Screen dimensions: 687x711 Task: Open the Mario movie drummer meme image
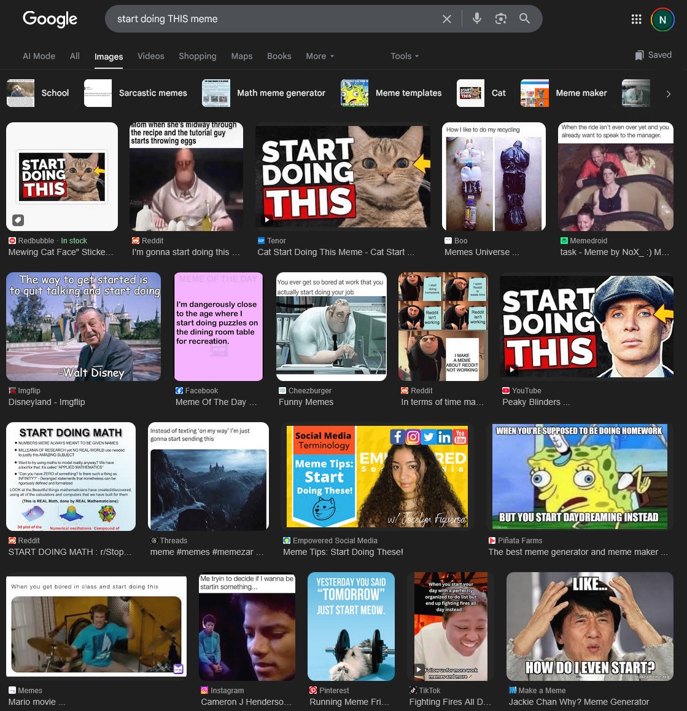96,626
